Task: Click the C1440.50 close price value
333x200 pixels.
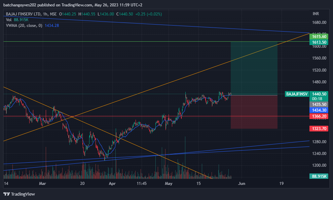Action: tap(125, 14)
